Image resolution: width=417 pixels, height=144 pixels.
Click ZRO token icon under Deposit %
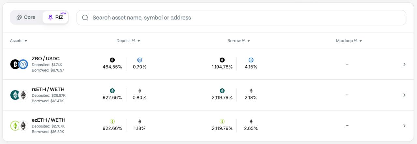coord(112,60)
